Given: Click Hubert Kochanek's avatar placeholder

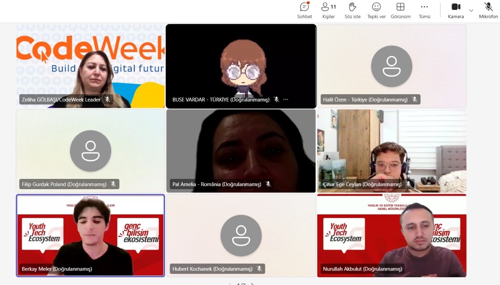Looking at the screenshot, I should [241, 235].
